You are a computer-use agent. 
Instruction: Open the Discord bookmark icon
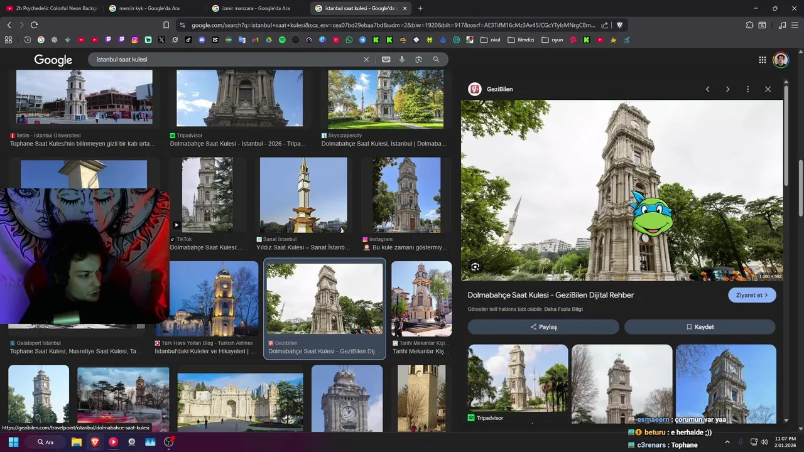point(202,40)
